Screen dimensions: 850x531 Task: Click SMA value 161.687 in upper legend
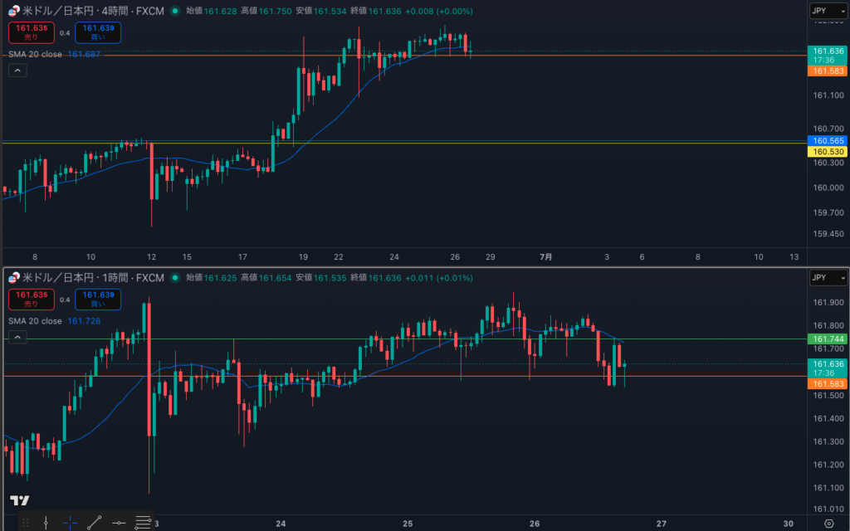(84, 54)
